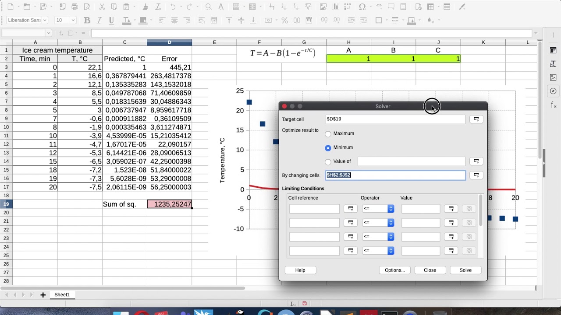Click the Clone Formatting paintbrush icon
Screen dimensions: 561x315
click(x=146, y=7)
